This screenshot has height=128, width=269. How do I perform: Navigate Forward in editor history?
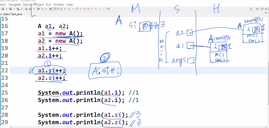click(x=99, y=9)
